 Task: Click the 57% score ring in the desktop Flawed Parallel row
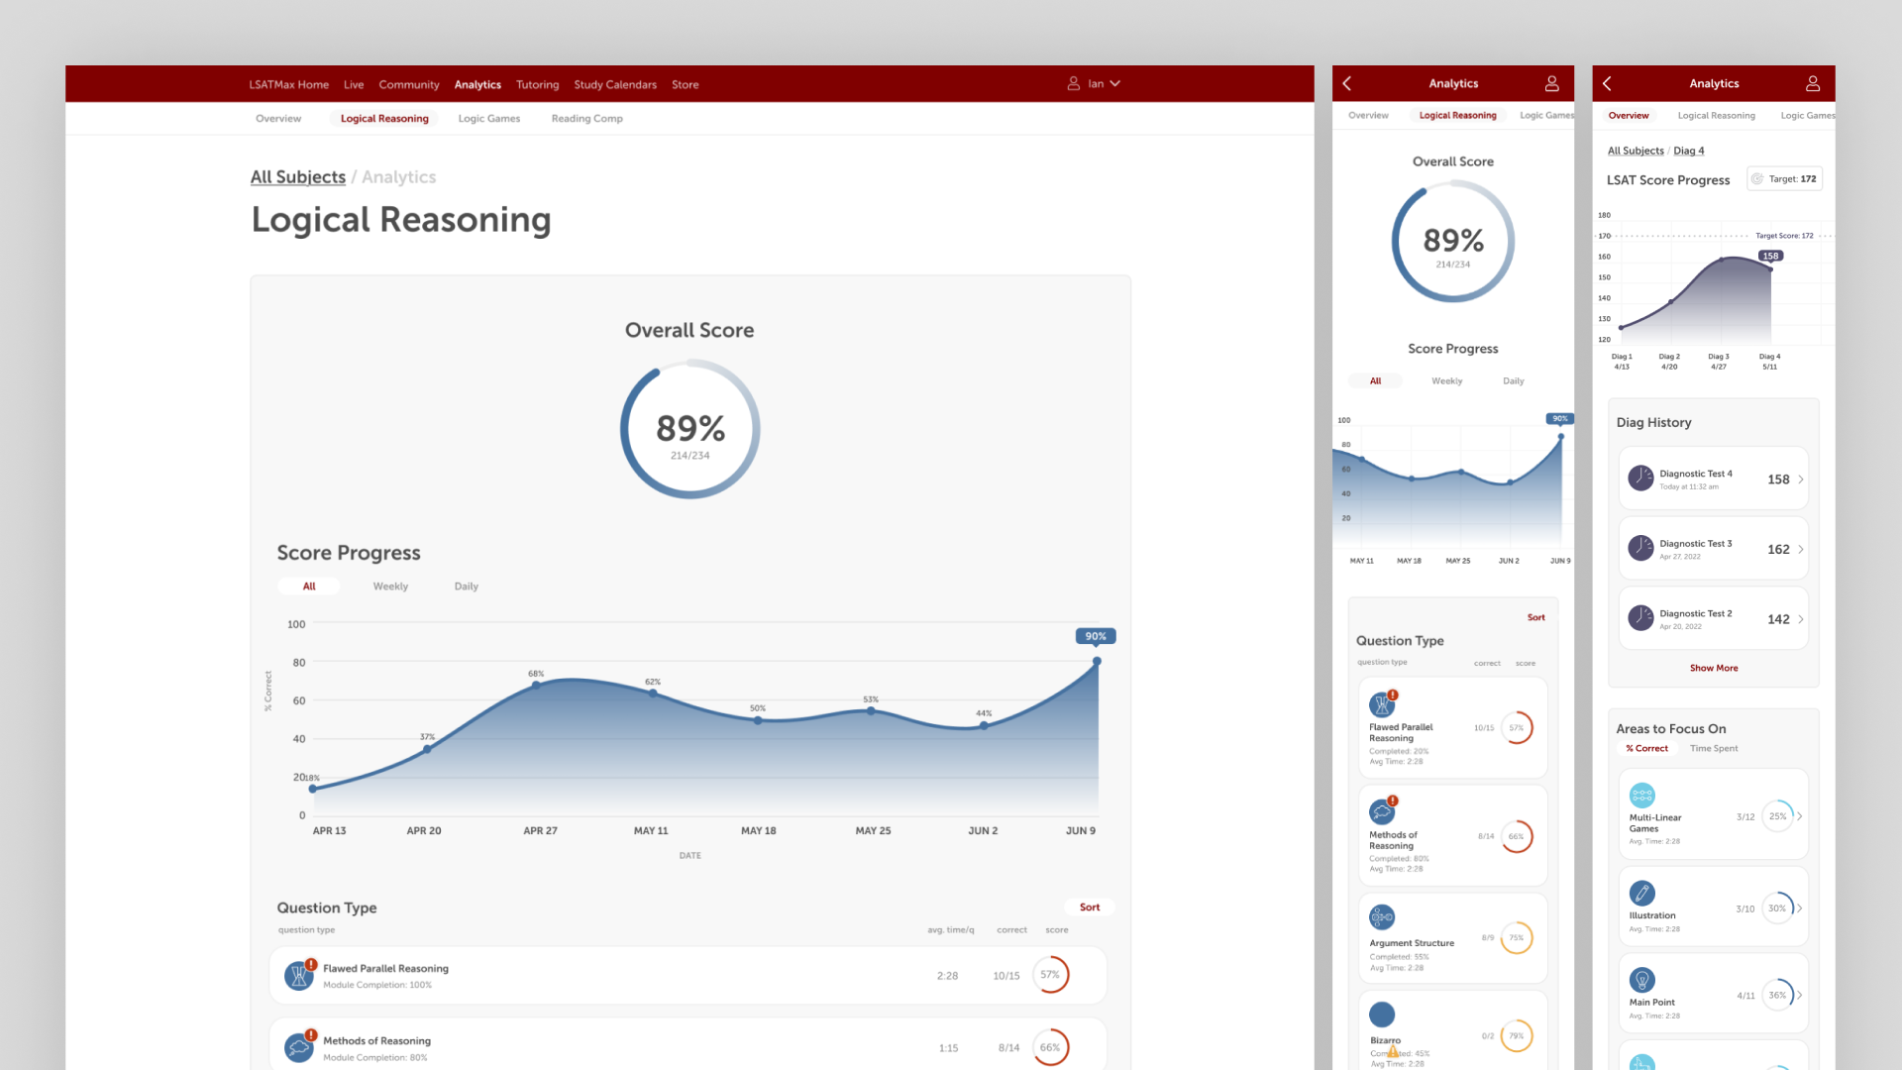click(x=1050, y=976)
